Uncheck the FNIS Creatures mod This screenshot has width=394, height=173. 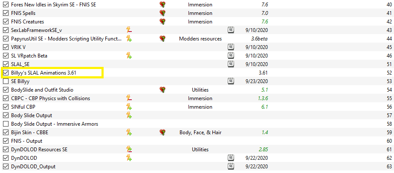pyautogui.click(x=6, y=22)
